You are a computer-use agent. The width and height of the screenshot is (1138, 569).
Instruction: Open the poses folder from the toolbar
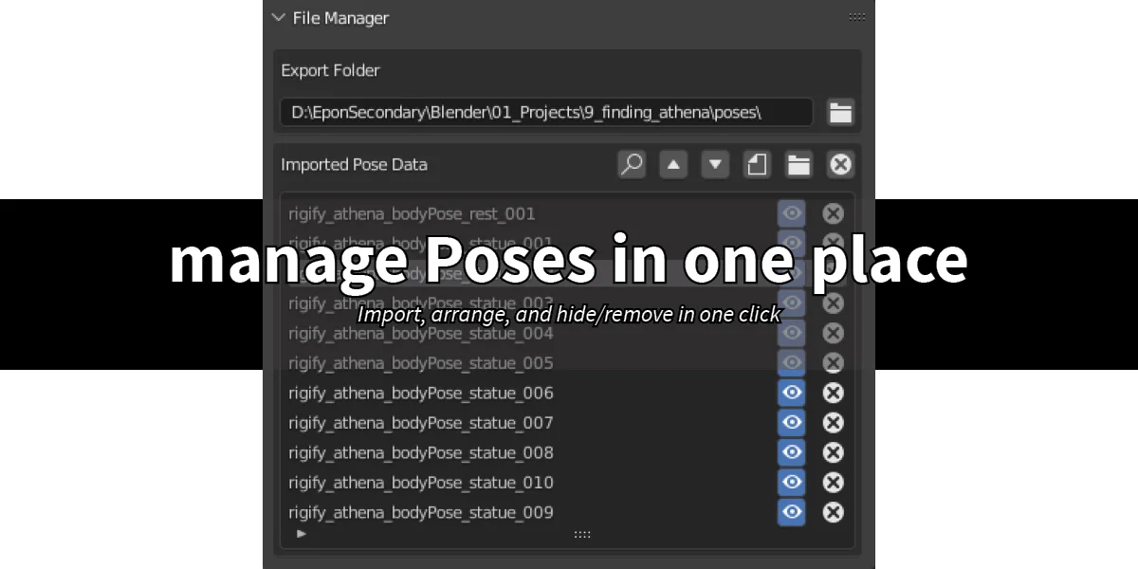pyautogui.click(x=798, y=164)
